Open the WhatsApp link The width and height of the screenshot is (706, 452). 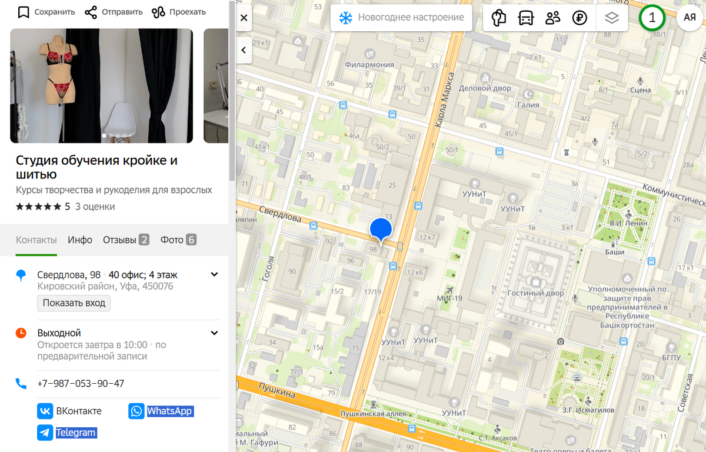click(161, 411)
